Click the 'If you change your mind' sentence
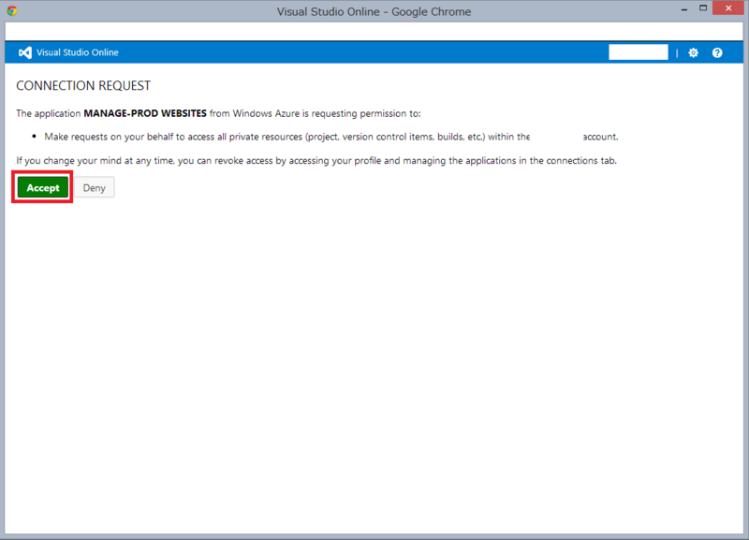Screen dimensions: 749x540 click(316, 161)
